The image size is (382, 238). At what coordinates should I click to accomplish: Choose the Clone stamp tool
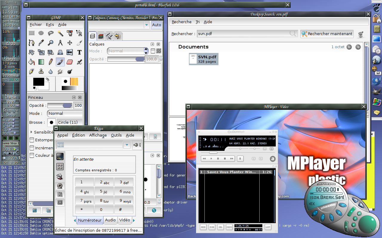coord(41,71)
